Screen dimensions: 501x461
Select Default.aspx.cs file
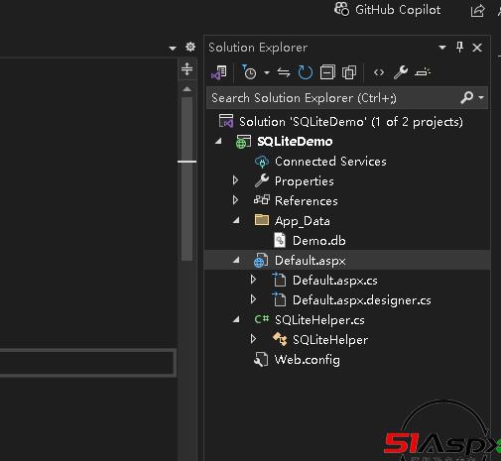coord(335,281)
